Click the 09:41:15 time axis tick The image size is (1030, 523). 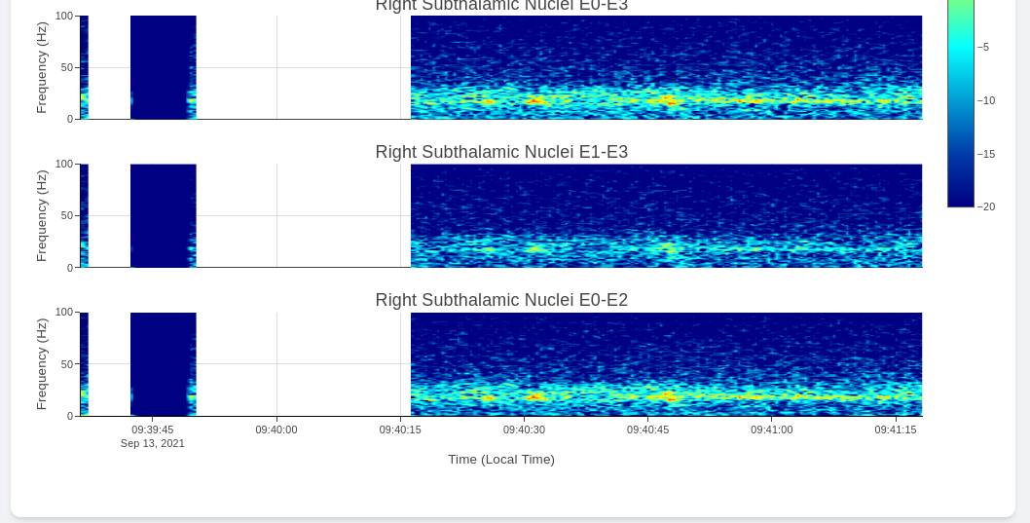point(895,430)
